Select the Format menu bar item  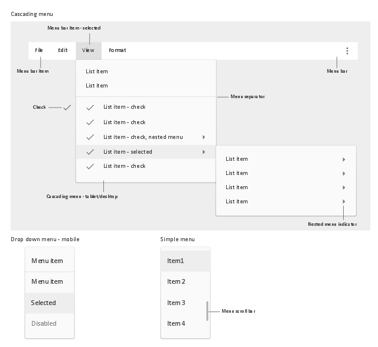117,50
